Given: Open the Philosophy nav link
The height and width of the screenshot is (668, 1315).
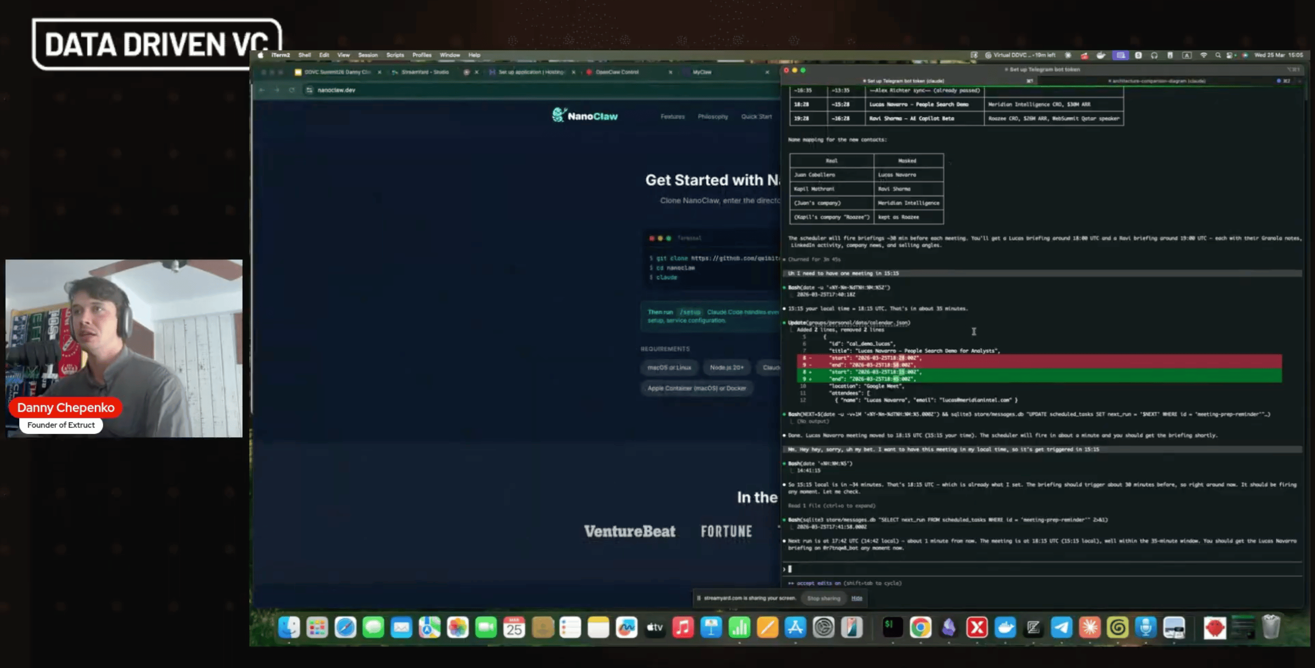Looking at the screenshot, I should point(713,116).
